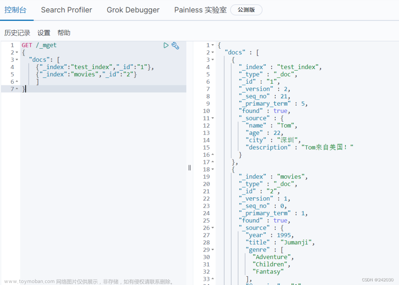Open the wrench request options menu
Image resolution: width=399 pixels, height=285 pixels.
click(x=175, y=45)
